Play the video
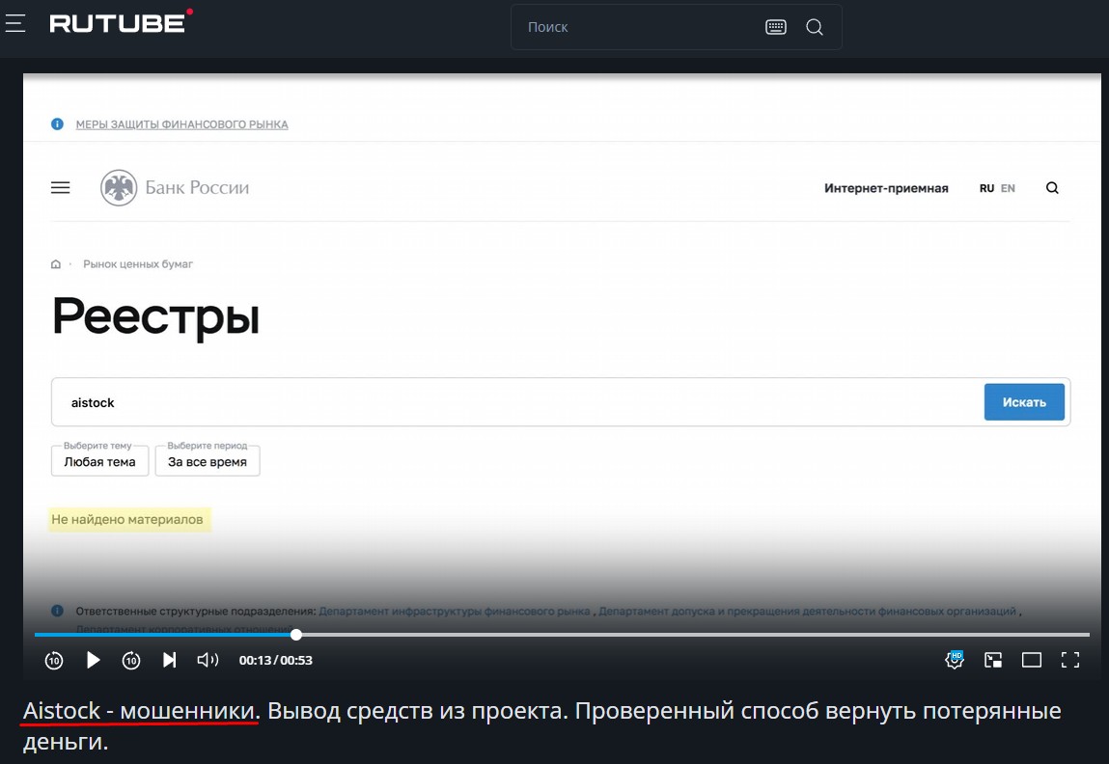The width and height of the screenshot is (1109, 764). point(93,660)
